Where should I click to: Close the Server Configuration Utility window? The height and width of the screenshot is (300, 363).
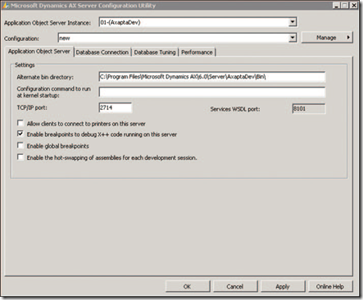(x=354, y=5)
